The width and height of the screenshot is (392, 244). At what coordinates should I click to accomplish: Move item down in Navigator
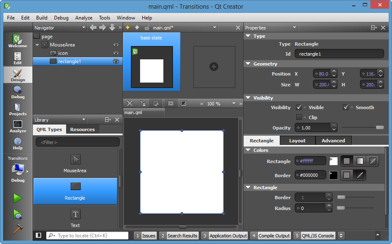[x=112, y=27]
